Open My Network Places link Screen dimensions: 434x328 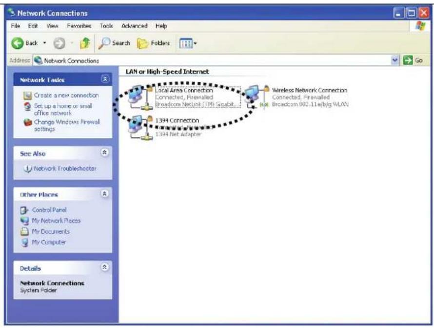56,221
